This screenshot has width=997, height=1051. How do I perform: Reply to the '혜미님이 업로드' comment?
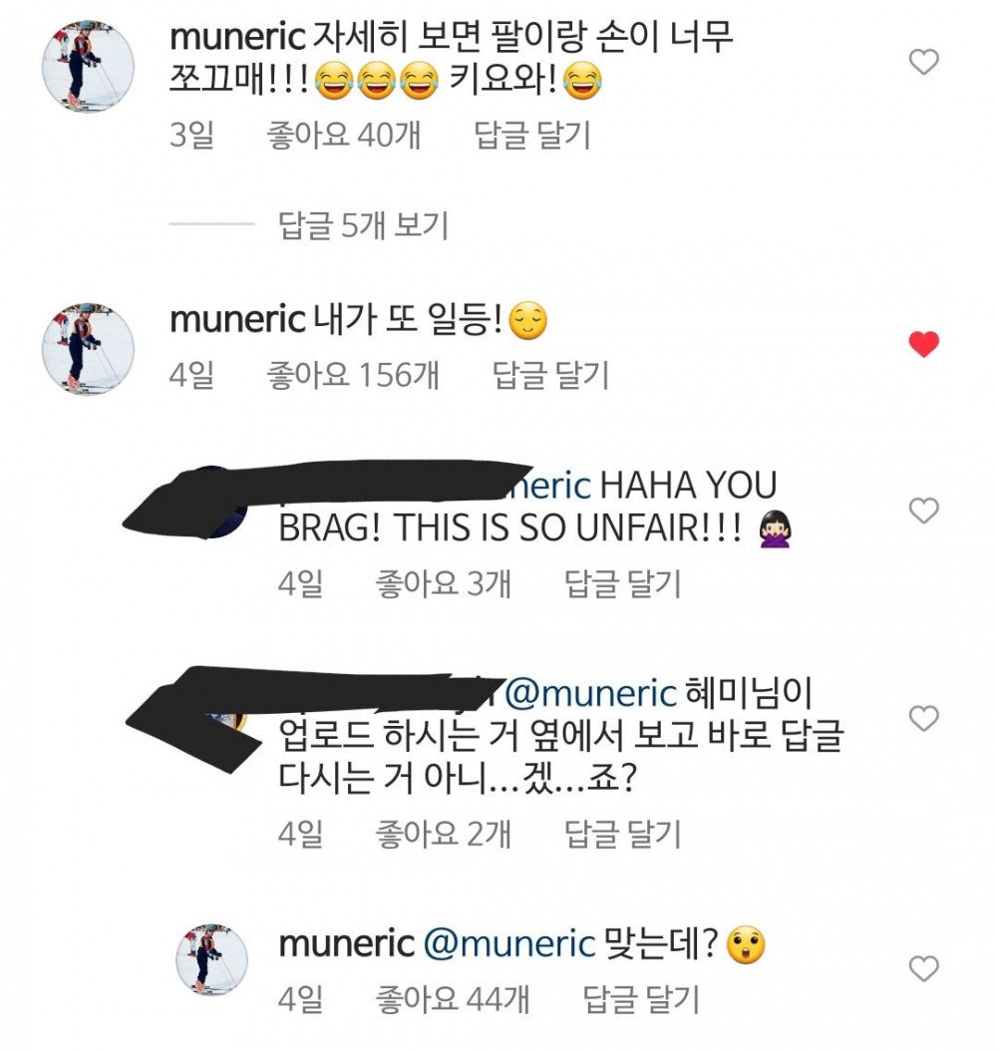coord(622,834)
